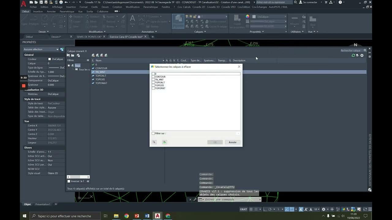Click the green selection icon button at the dialog's bottom
Screen dimensions: 392x220
point(164,142)
